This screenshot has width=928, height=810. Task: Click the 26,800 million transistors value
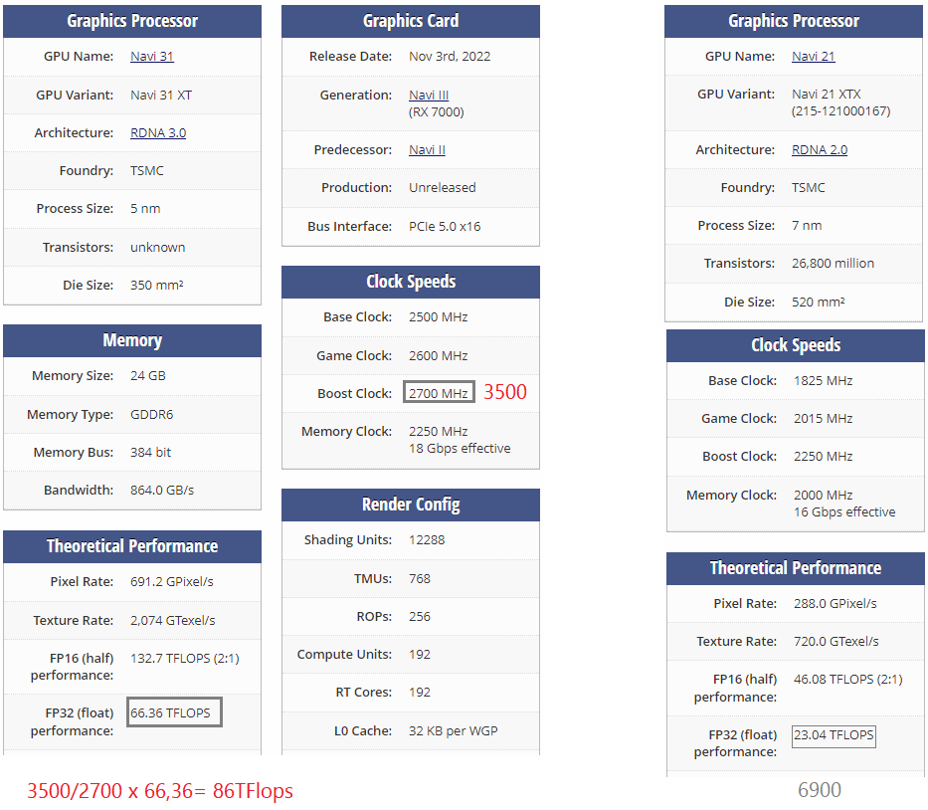833,263
